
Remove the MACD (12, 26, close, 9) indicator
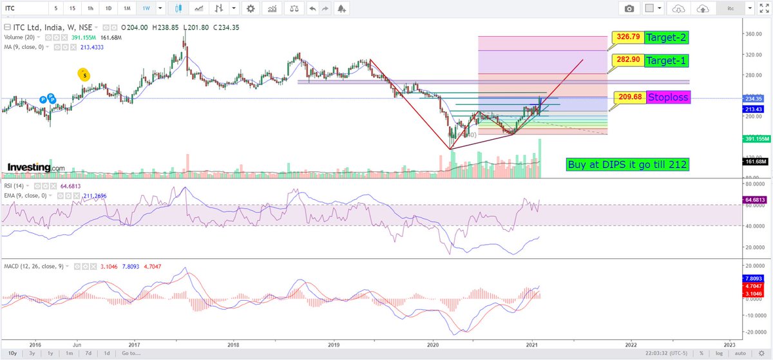(93, 266)
